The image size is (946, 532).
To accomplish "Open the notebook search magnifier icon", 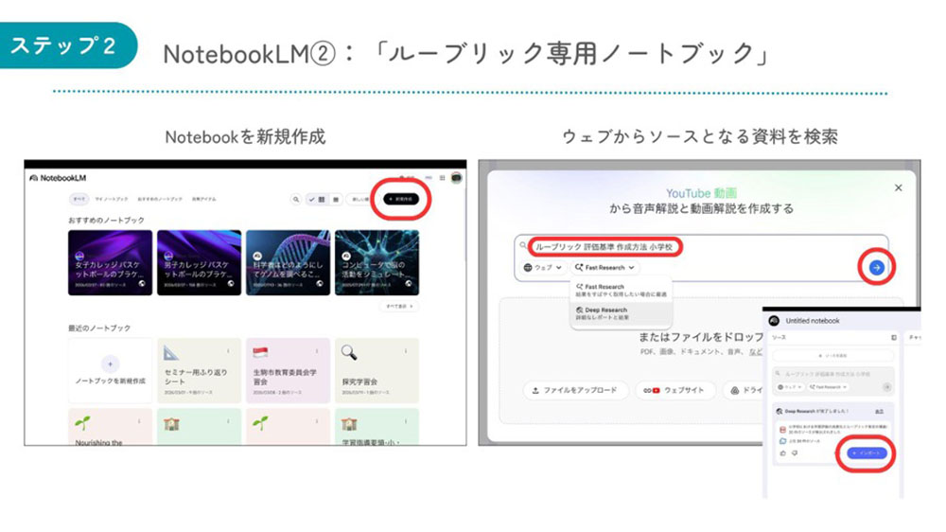I will pyautogui.click(x=295, y=200).
